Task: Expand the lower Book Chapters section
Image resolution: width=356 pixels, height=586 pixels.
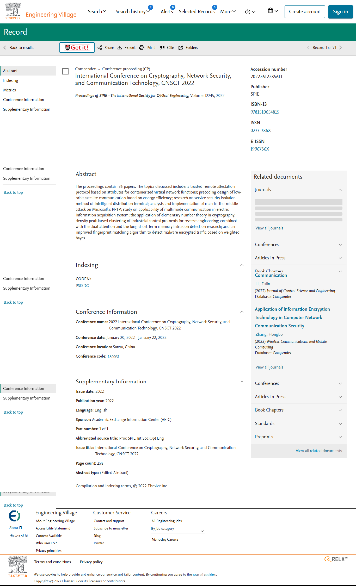Action: (299, 410)
